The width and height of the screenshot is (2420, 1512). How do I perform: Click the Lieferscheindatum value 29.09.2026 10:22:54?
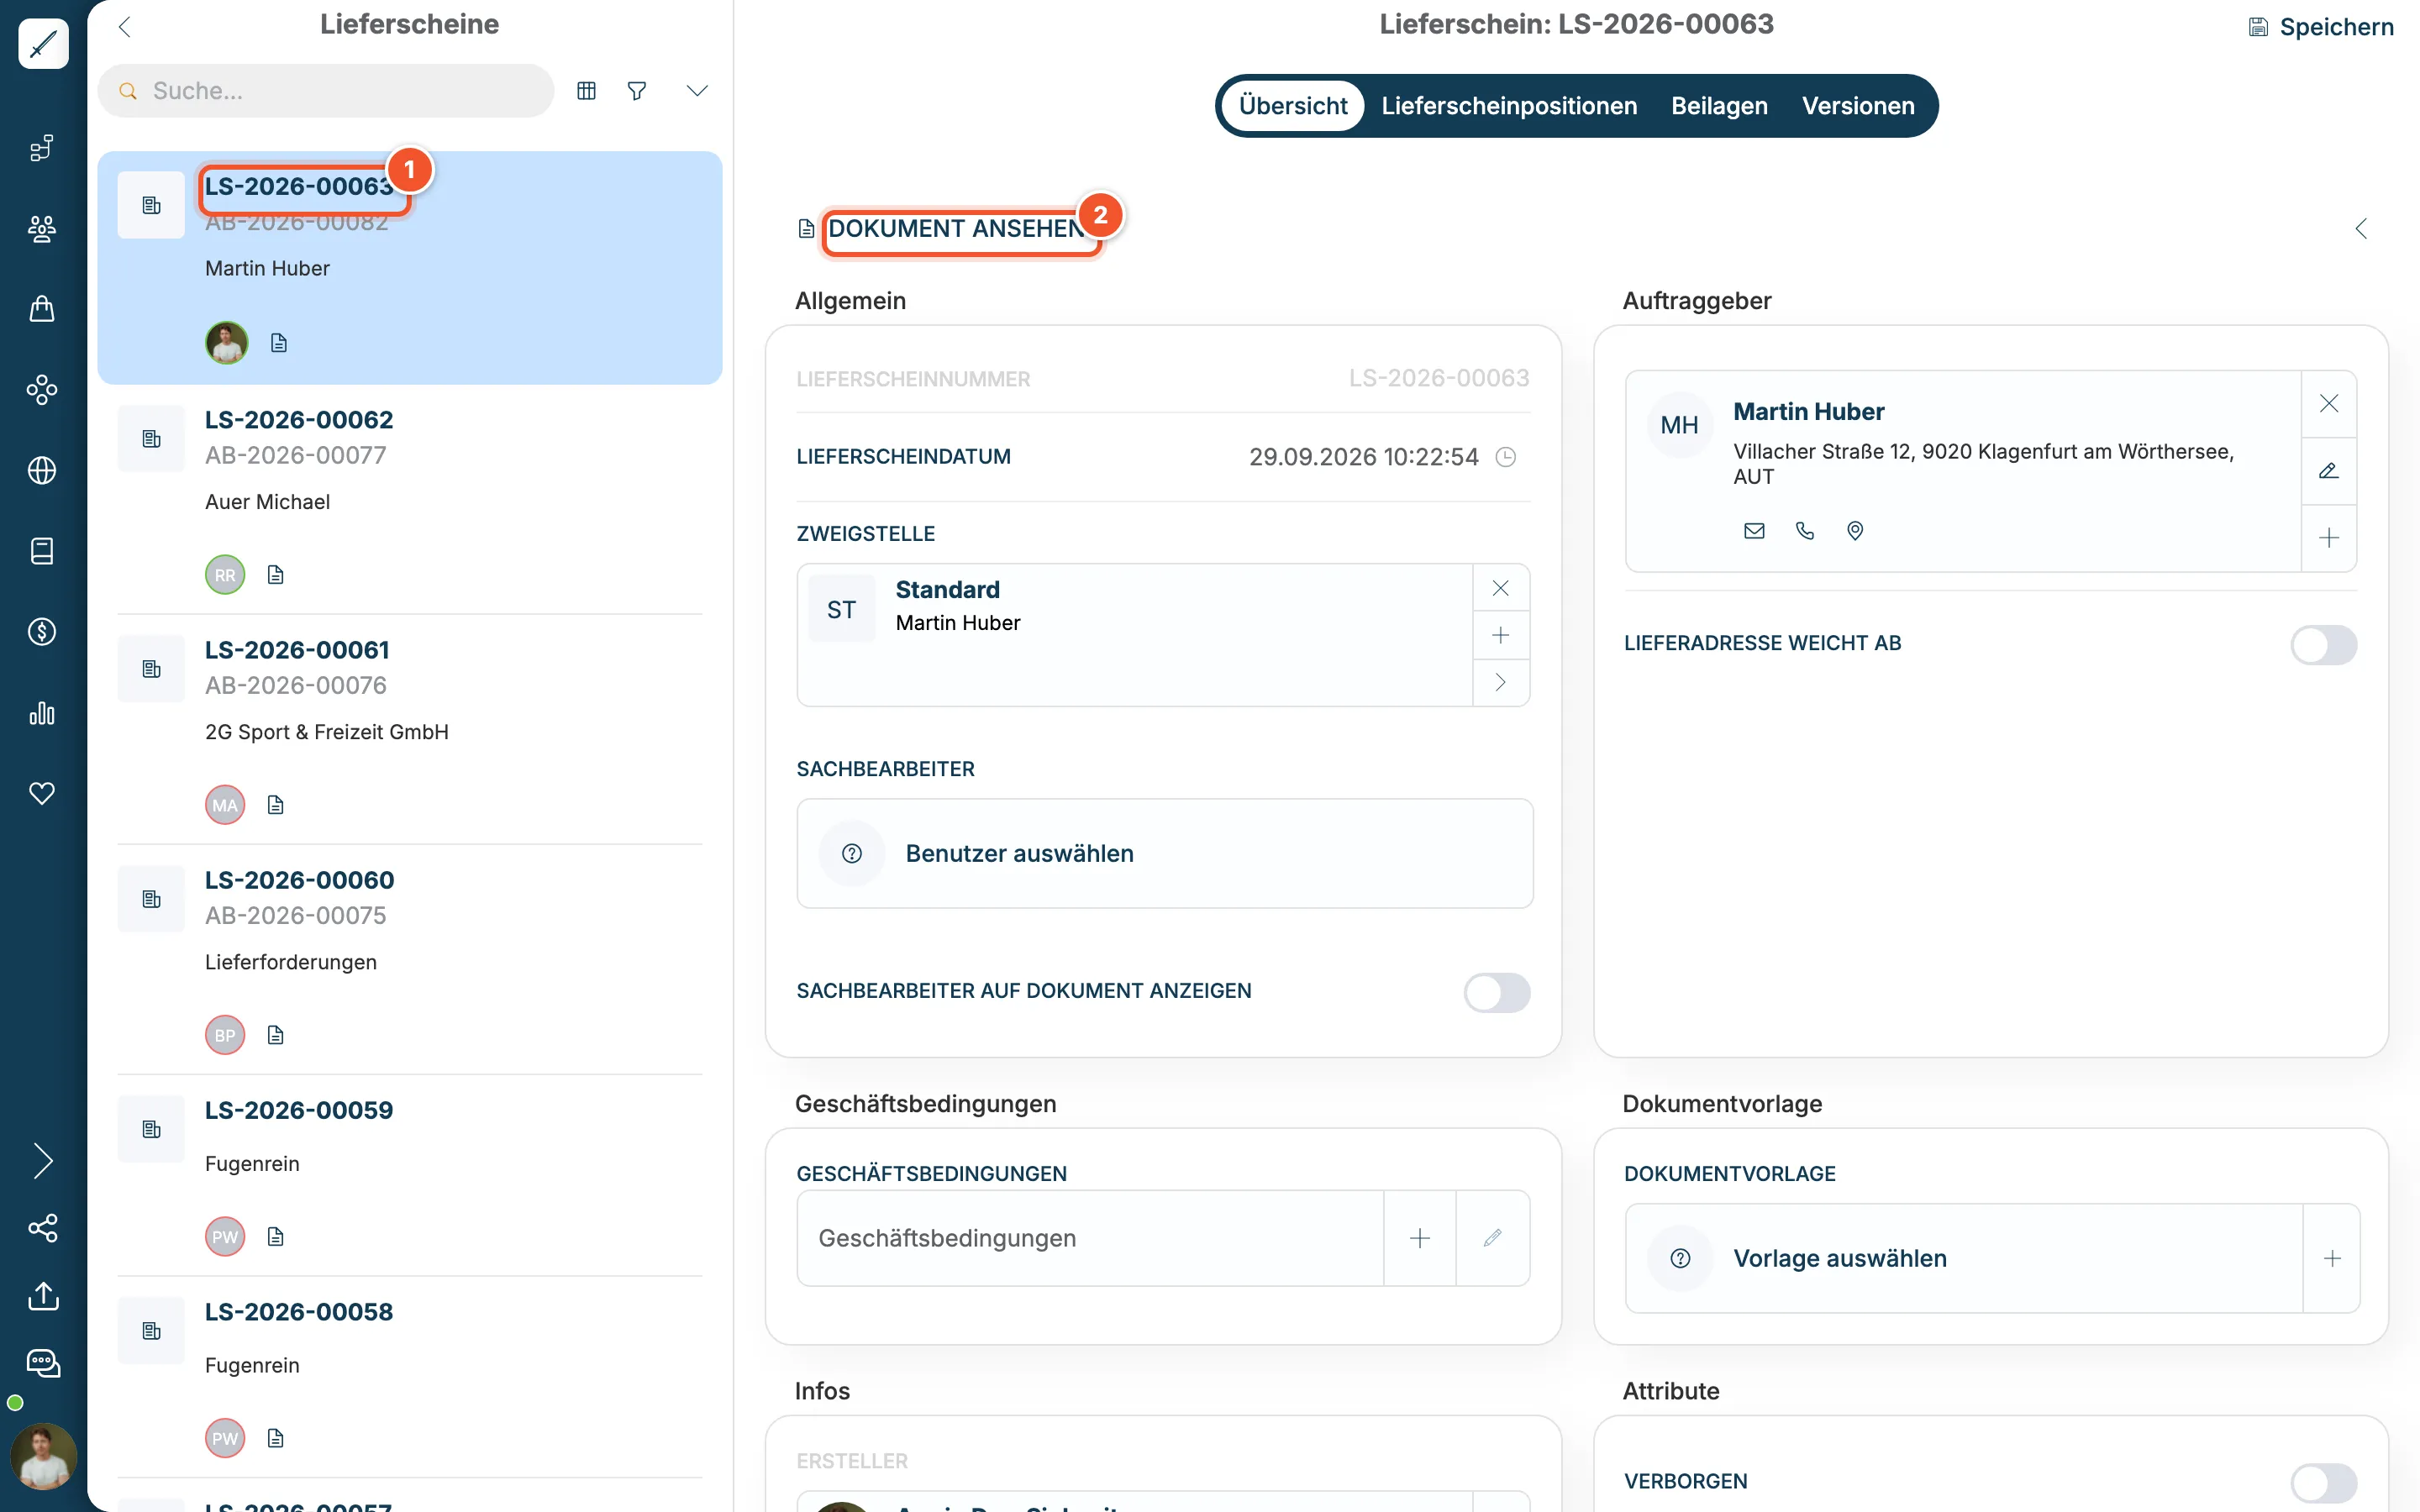pyautogui.click(x=1363, y=457)
